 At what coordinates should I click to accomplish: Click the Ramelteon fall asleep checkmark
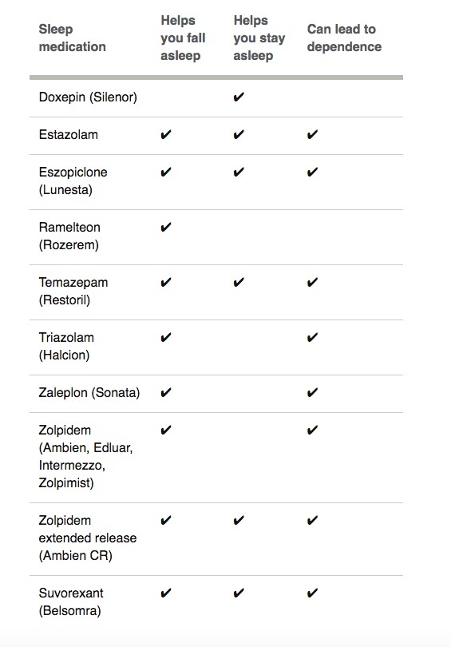click(x=166, y=228)
